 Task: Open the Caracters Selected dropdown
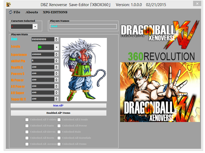click(x=35, y=27)
